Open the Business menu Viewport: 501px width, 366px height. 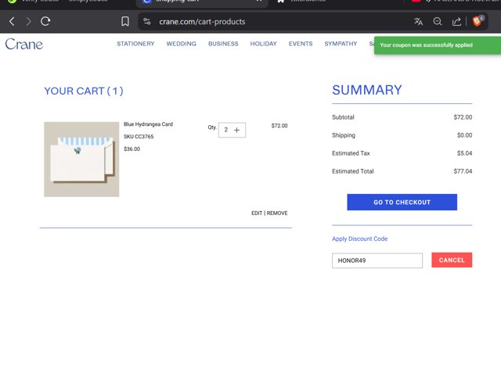click(223, 44)
